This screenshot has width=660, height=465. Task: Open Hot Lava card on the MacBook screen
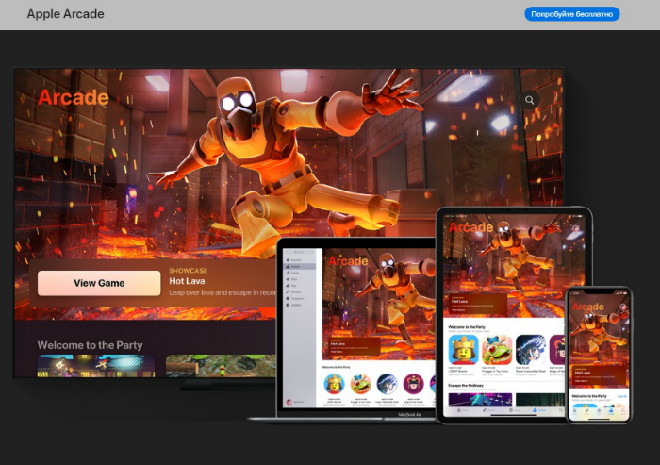tap(354, 346)
